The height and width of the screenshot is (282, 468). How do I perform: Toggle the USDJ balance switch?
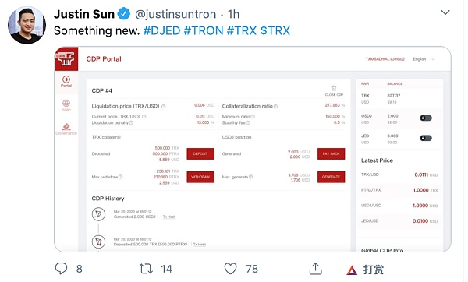pos(426,118)
